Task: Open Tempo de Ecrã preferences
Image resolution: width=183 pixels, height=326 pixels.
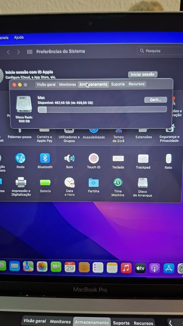Action: tap(118, 139)
